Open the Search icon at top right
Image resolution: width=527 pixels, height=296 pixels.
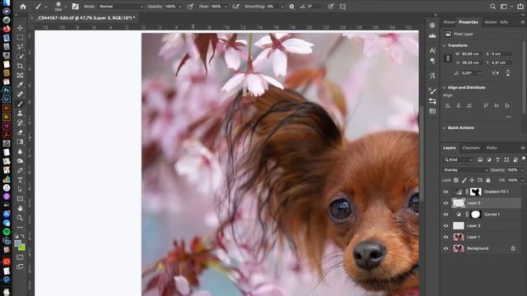click(x=492, y=7)
